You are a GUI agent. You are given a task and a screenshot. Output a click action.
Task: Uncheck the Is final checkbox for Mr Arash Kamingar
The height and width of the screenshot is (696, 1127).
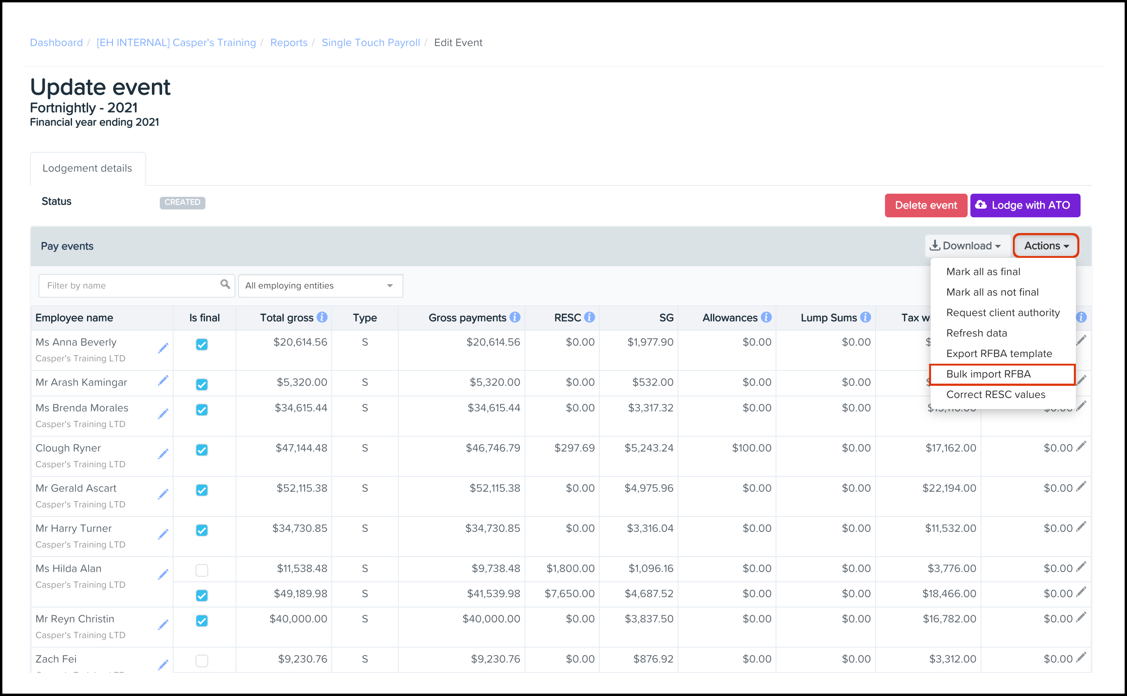coord(201,384)
